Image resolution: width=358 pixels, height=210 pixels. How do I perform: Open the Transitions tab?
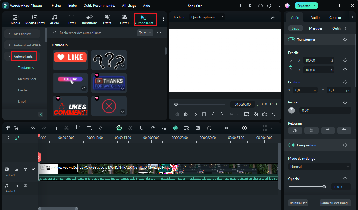89,20
